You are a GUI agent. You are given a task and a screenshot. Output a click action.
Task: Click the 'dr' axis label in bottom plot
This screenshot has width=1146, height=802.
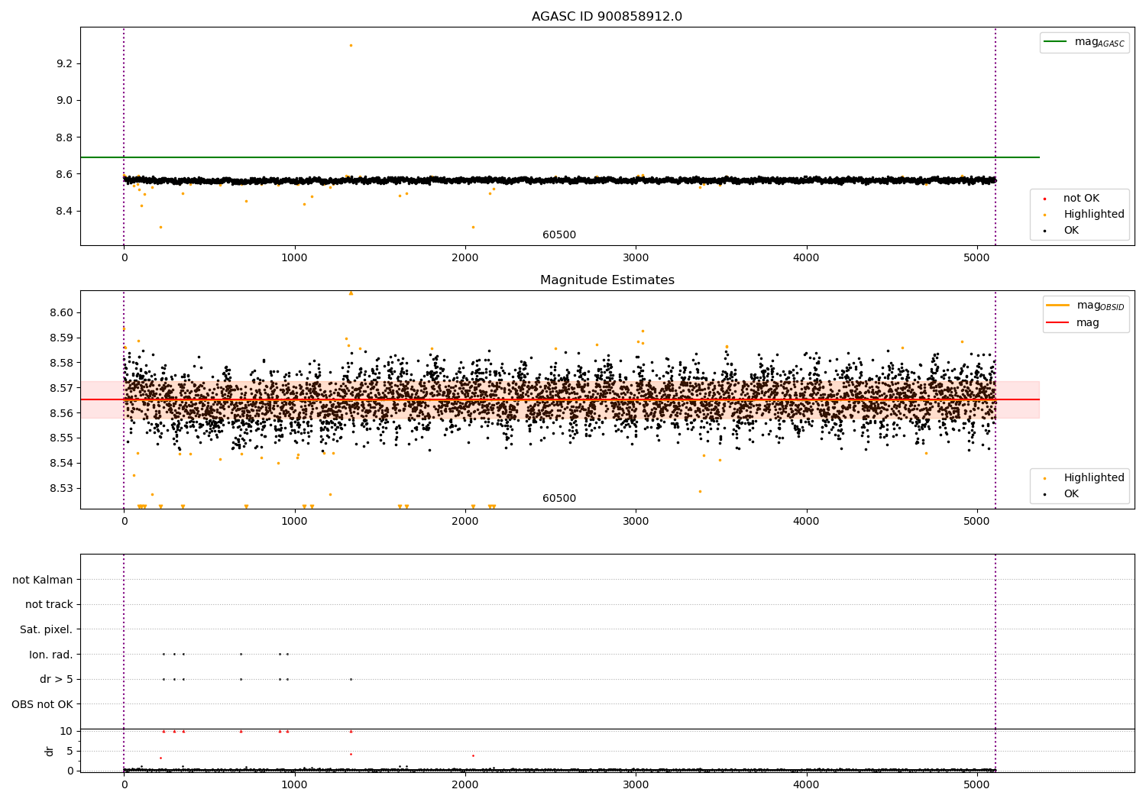pos(50,751)
